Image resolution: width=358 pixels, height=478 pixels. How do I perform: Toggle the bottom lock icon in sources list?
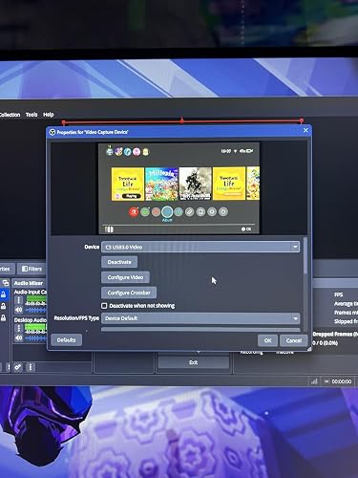pos(3,317)
